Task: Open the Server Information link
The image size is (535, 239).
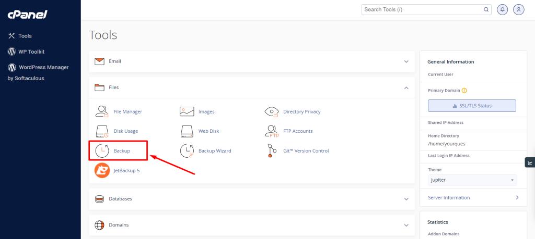Action: coord(449,197)
